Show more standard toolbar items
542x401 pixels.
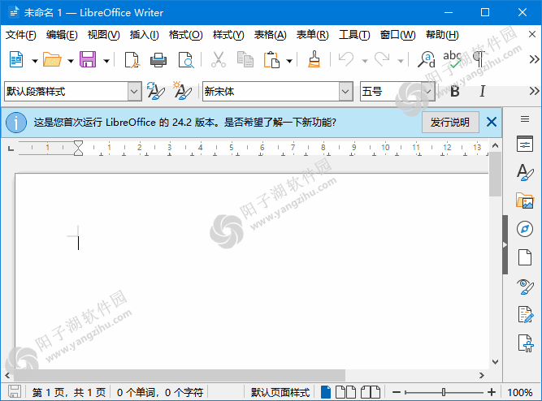534,59
